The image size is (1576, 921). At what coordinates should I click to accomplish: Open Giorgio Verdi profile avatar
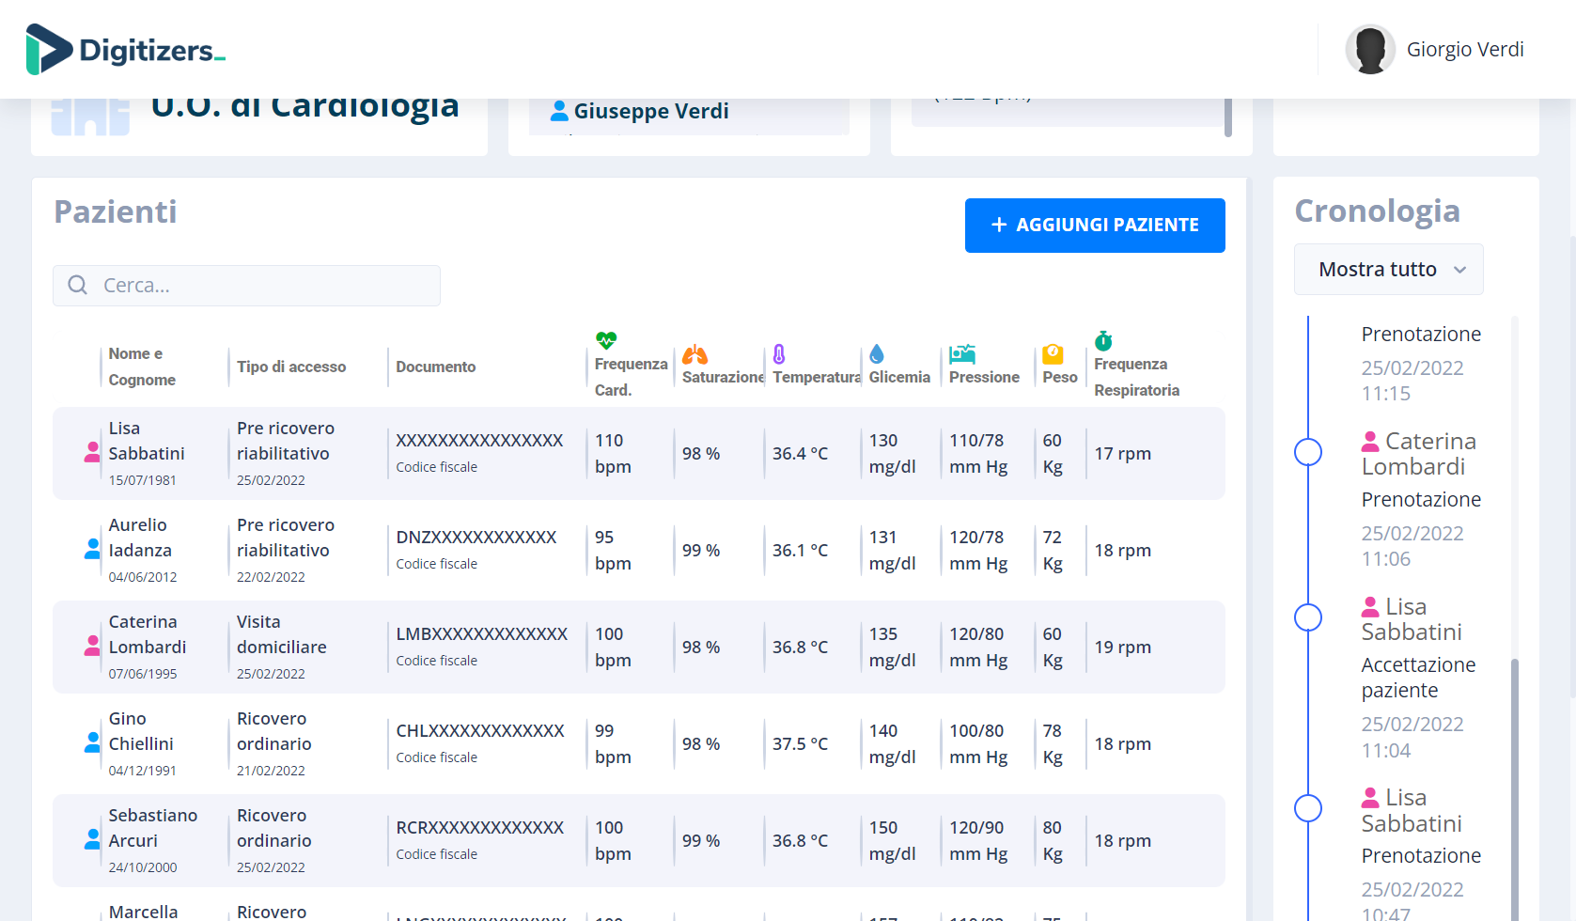[1370, 49]
